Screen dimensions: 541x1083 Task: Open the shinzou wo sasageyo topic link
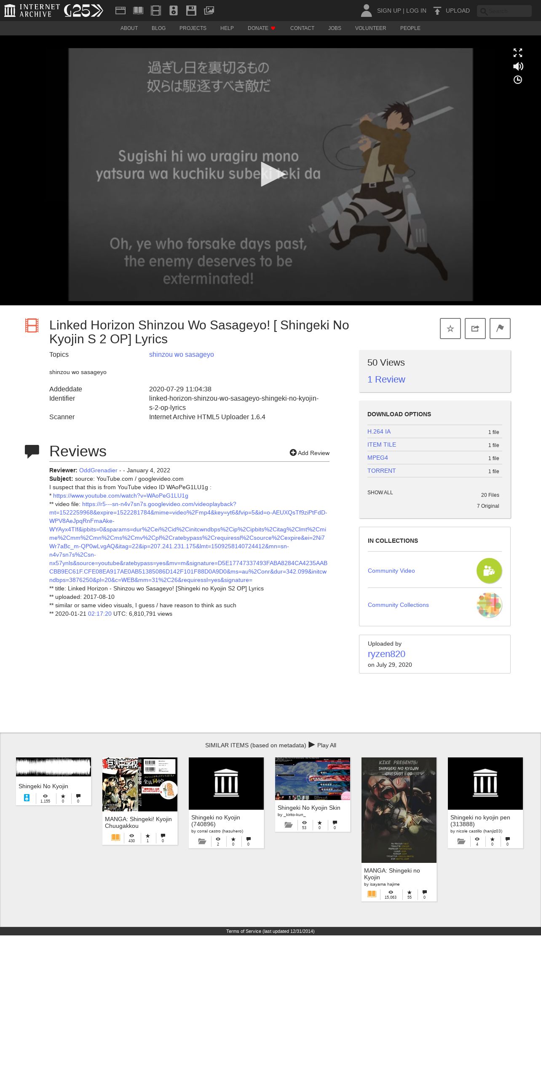click(x=182, y=355)
